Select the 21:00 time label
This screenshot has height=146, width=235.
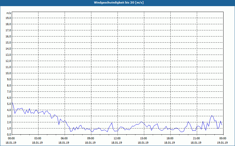pyautogui.click(x=197, y=138)
